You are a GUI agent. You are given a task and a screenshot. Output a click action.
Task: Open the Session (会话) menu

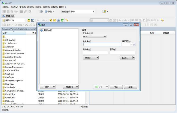pyautogui.click(x=38, y=7)
